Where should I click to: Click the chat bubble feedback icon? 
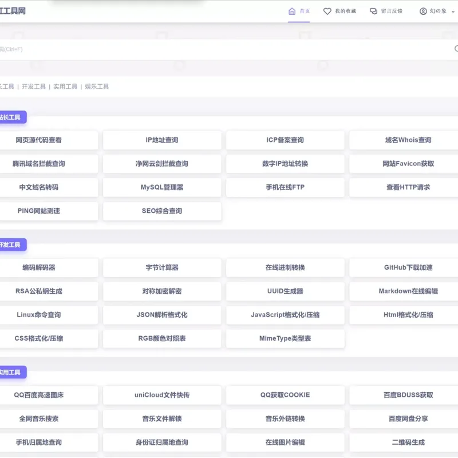(373, 11)
